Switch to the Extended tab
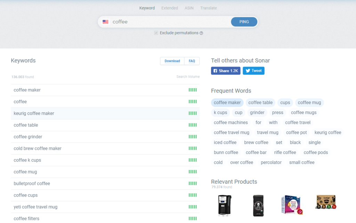This screenshot has height=223, width=356. [169, 8]
